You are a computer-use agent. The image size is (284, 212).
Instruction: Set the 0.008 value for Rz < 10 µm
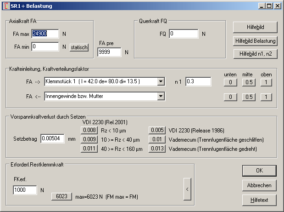89,131
